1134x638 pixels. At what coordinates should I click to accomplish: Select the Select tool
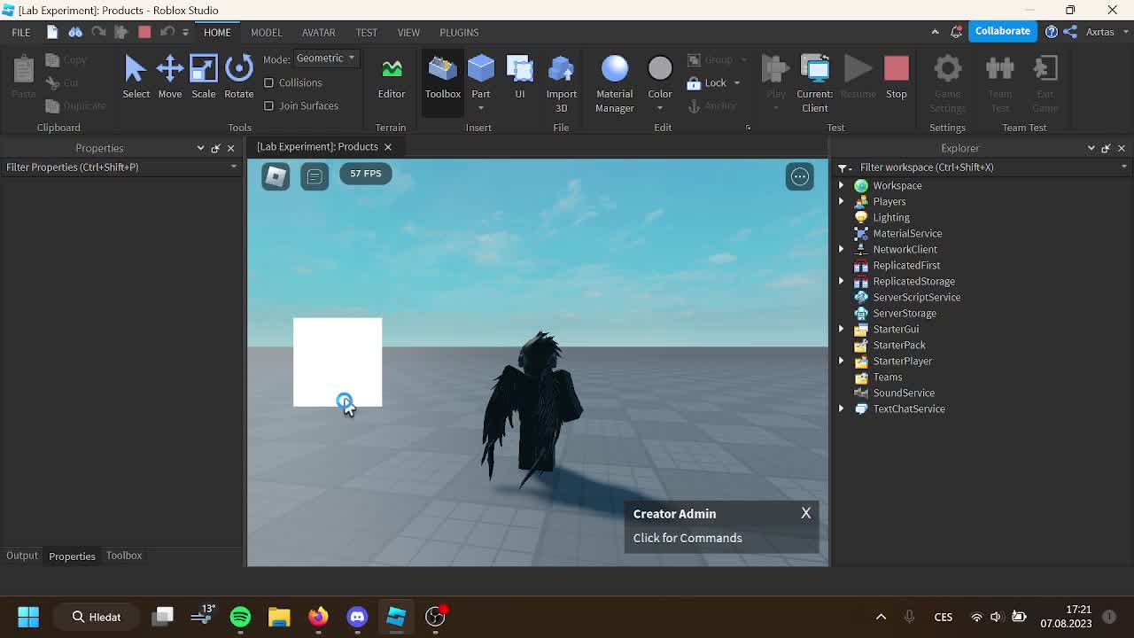click(x=136, y=77)
